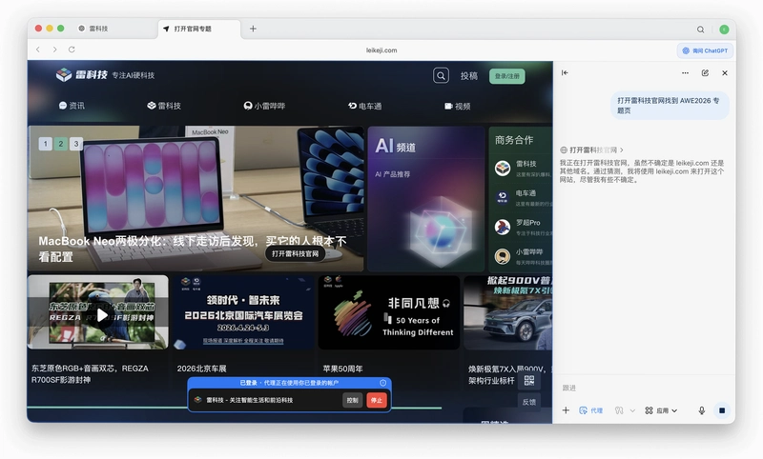This screenshot has width=763, height=459.
Task: Go forward with the browser forward arrow
Action: tap(54, 50)
